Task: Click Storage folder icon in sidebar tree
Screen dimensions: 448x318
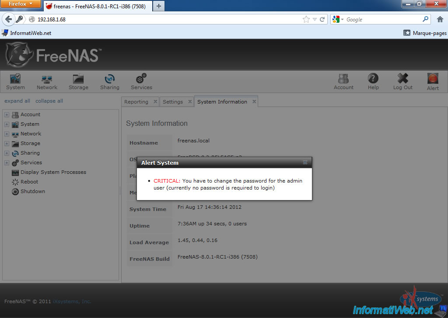Action: [15, 143]
